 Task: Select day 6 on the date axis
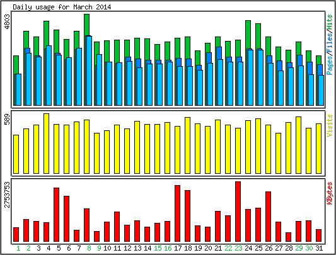pos(69,248)
